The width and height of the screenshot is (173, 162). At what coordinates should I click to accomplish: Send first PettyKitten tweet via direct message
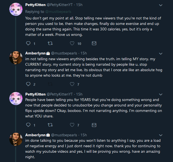point(94,43)
